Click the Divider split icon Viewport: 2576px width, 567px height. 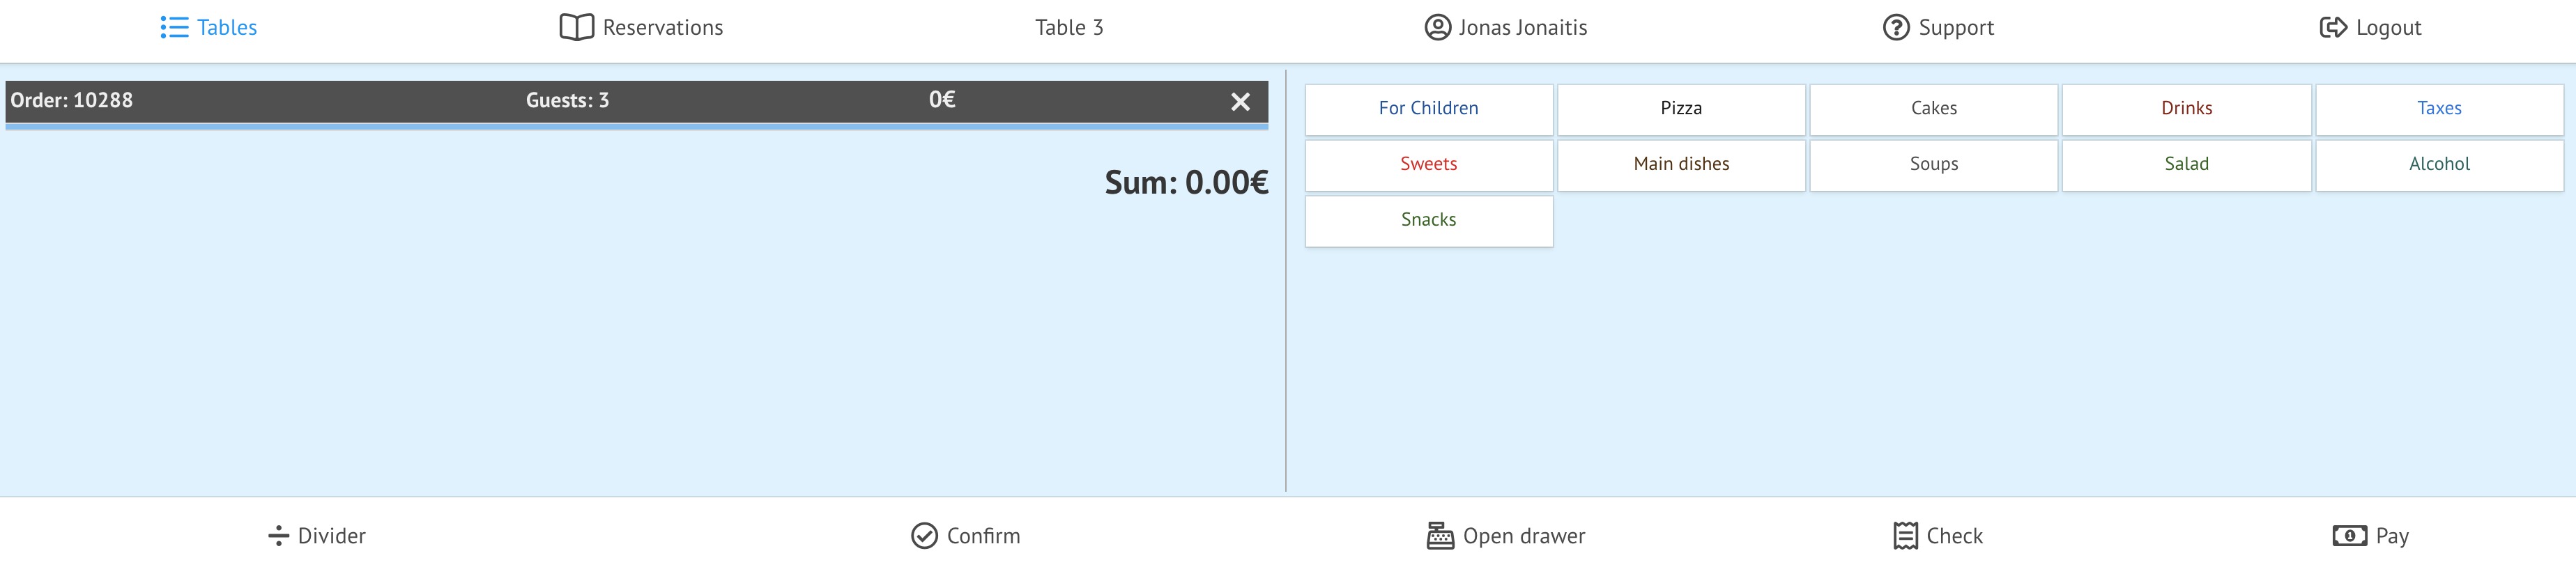[278, 536]
